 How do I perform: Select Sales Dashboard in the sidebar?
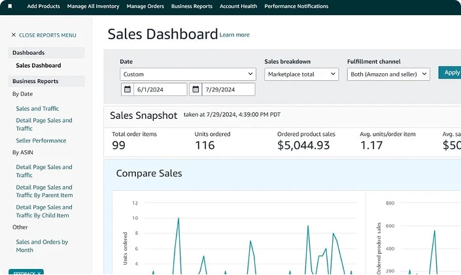pos(39,65)
